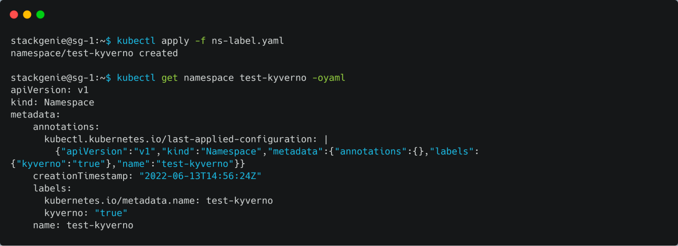Click the "labels:" key below creationTimestamp
The width and height of the screenshot is (678, 246).
pyautogui.click(x=52, y=188)
